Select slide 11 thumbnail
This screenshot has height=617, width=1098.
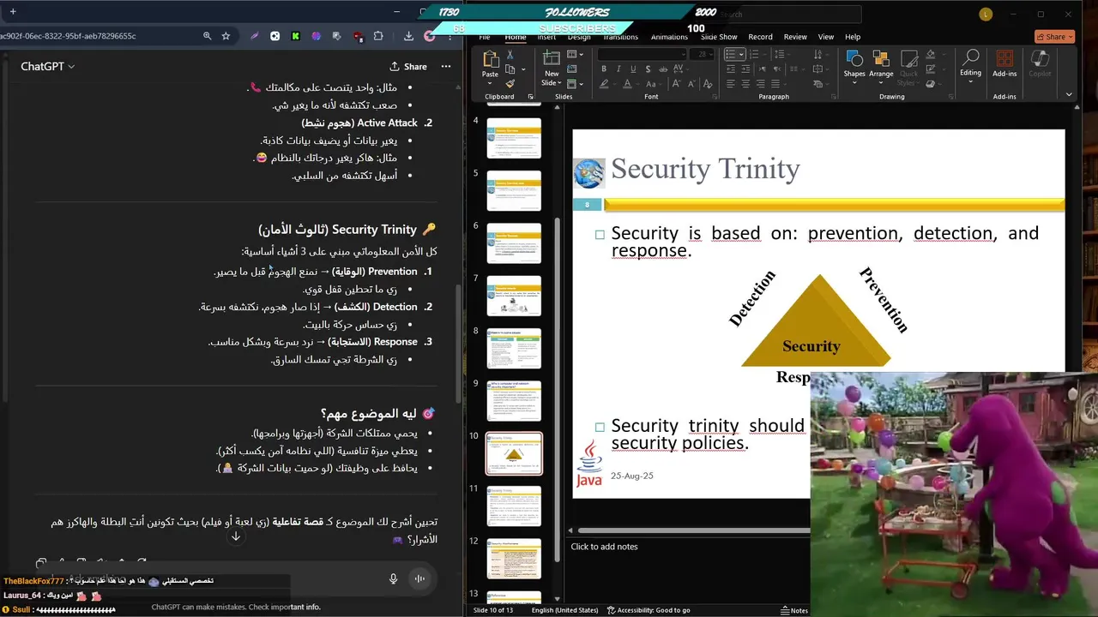(514, 506)
